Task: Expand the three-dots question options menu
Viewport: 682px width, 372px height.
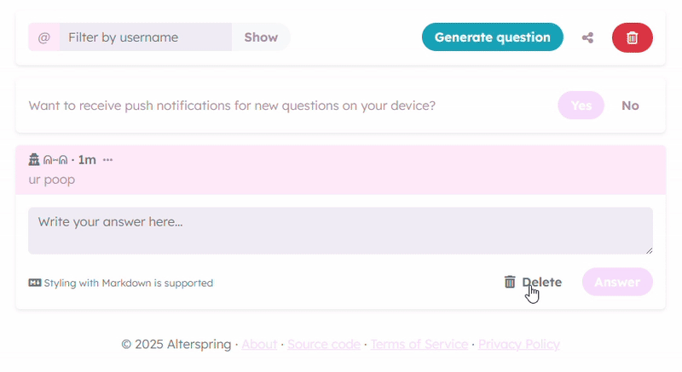Action: pos(107,160)
